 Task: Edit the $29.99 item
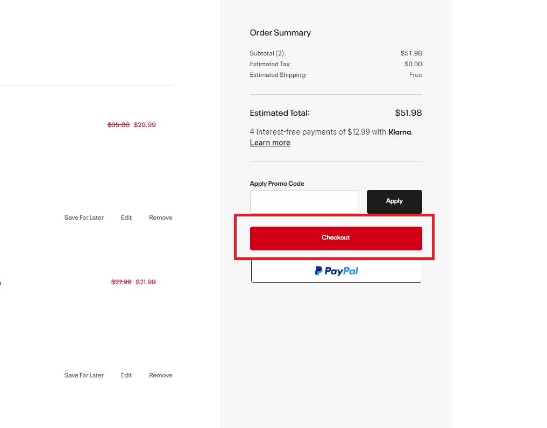click(x=126, y=217)
